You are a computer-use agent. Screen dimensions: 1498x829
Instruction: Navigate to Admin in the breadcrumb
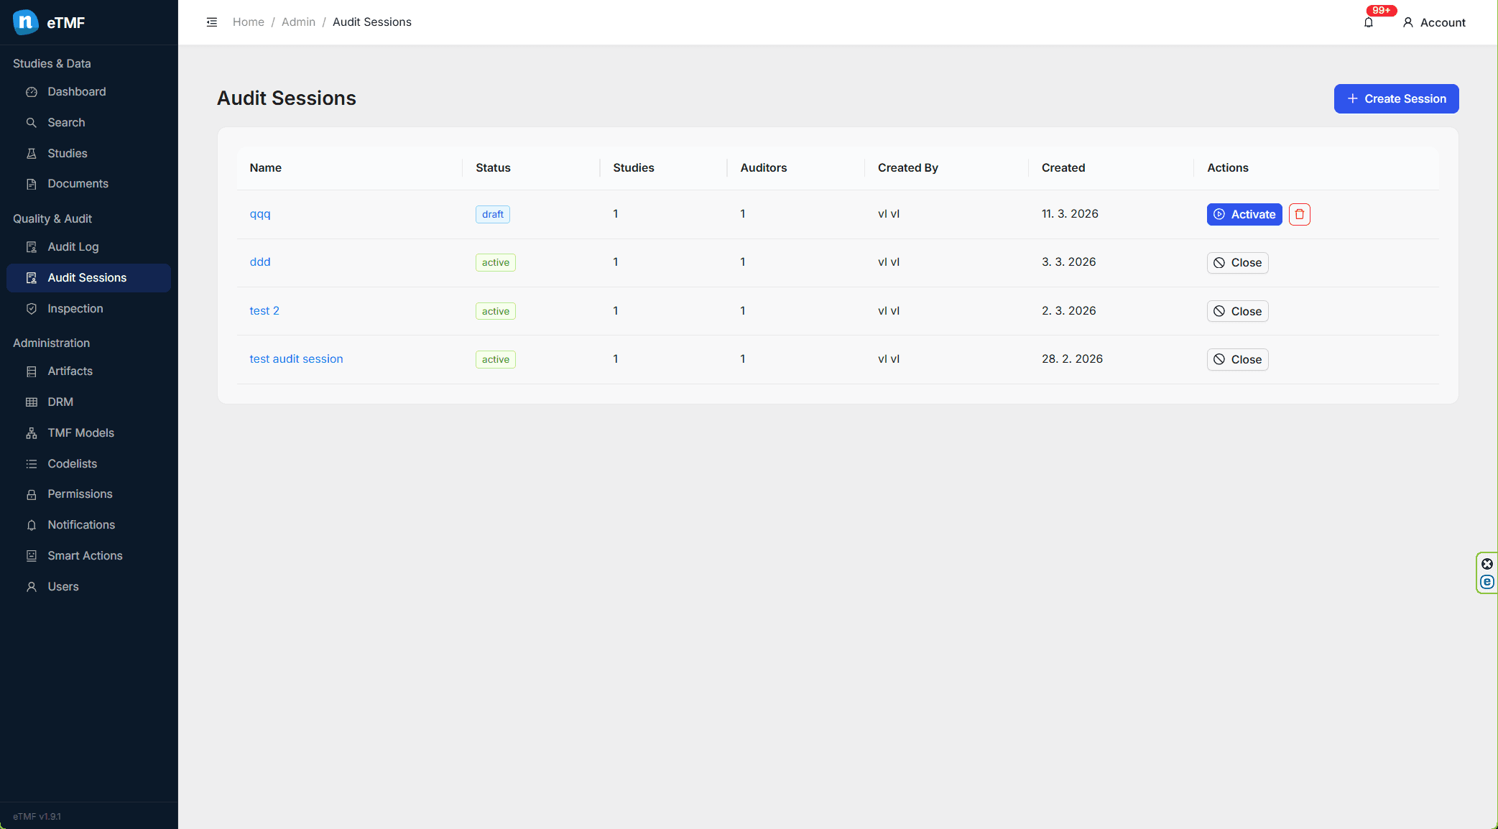pyautogui.click(x=298, y=22)
